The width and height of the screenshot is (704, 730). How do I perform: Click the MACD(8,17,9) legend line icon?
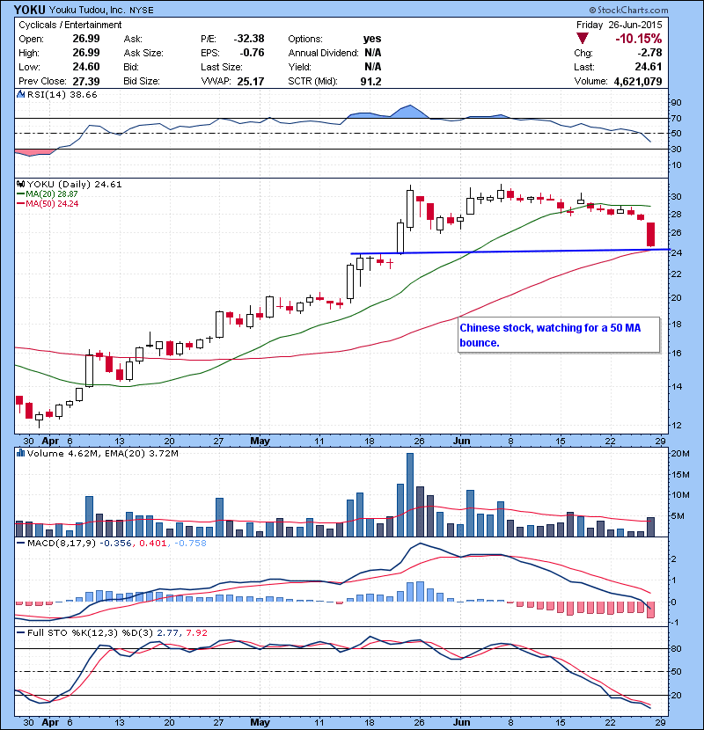coord(21,543)
